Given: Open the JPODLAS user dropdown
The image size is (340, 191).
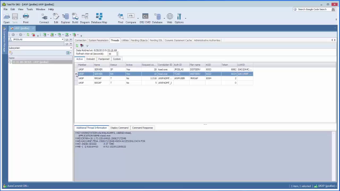Looking at the screenshot, I should click(x=63, y=40).
